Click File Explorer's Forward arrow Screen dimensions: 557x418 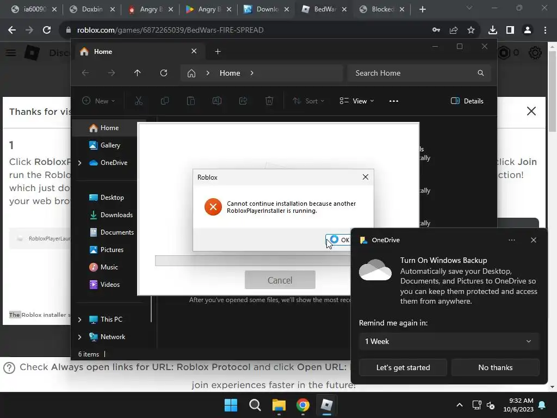(112, 73)
